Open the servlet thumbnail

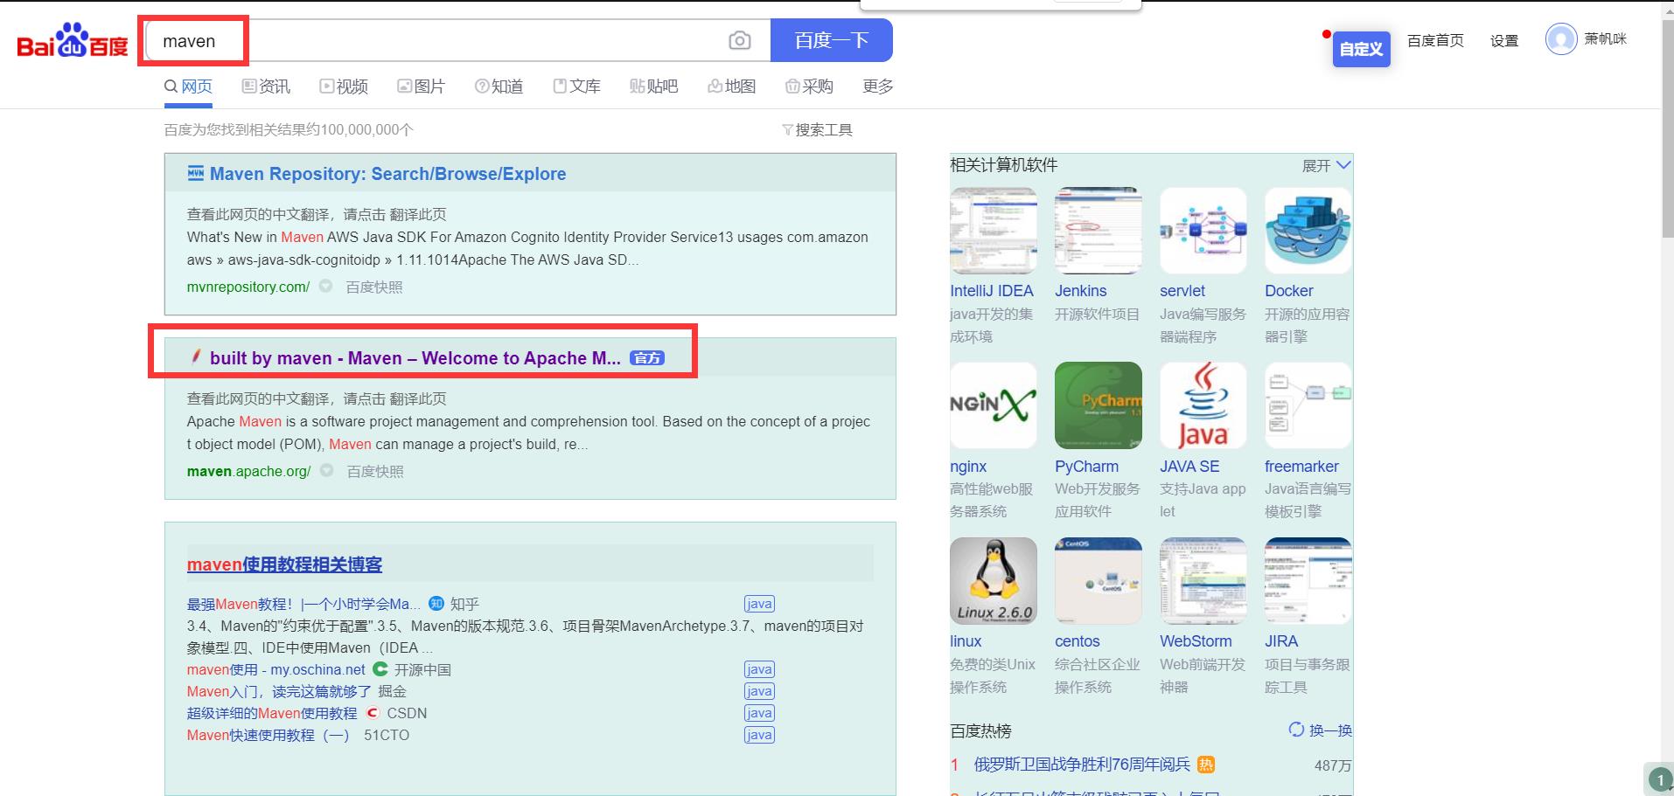point(1203,231)
